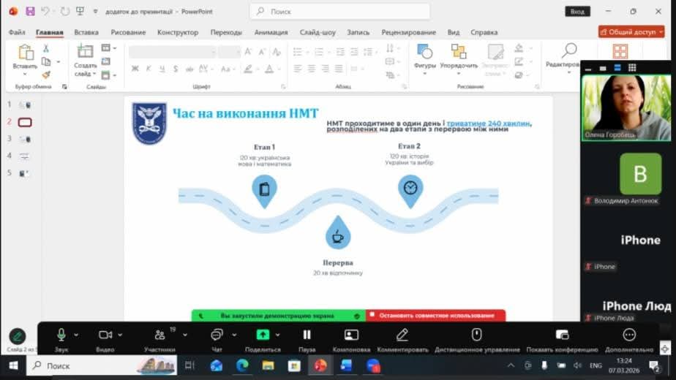Image resolution: width=676 pixels, height=380 pixels.
Task: Click Остановить совместное использование button
Action: tap(436, 316)
